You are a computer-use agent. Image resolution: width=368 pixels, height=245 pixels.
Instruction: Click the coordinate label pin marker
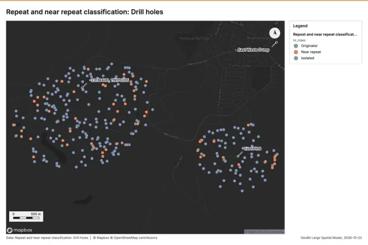[82, 88]
